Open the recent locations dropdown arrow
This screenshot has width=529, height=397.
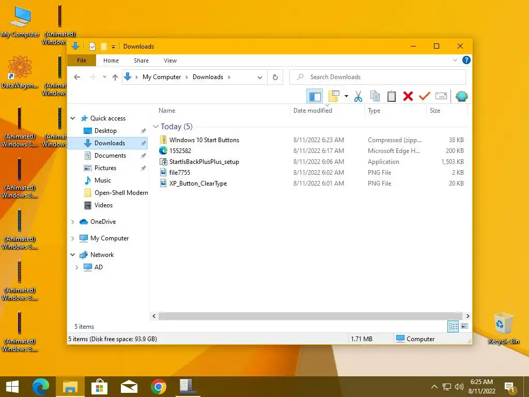point(104,77)
